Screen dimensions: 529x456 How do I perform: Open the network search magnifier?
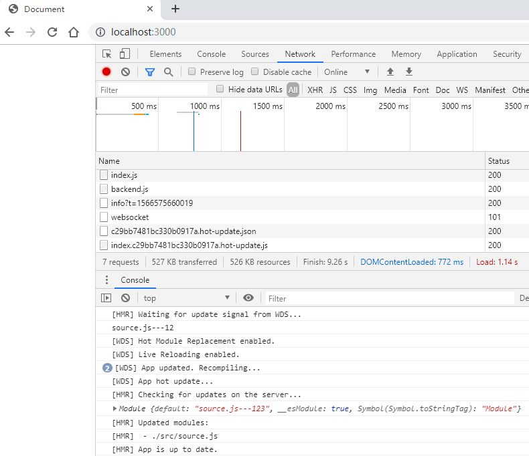coord(168,72)
